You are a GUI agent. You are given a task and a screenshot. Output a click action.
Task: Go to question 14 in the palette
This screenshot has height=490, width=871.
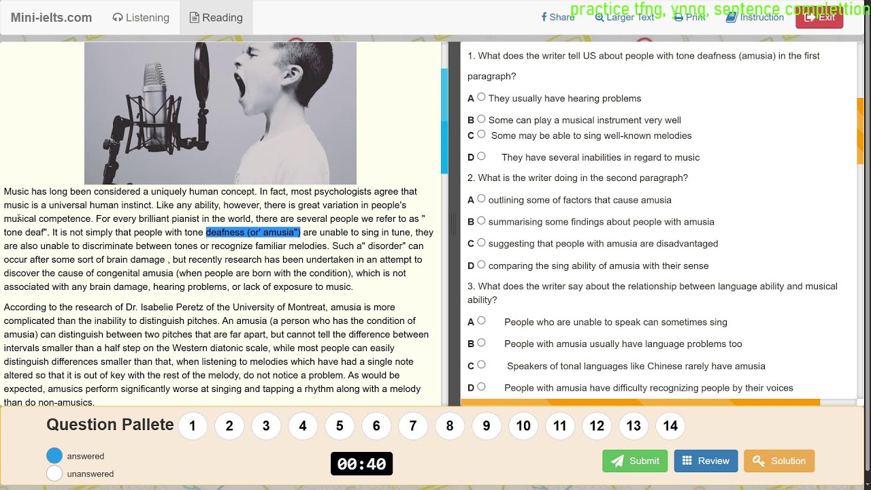[670, 426]
